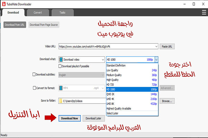Viewport: 208px width, 138px height.
Task: Pick QHD 2K 1440p quality
Action: (132, 94)
